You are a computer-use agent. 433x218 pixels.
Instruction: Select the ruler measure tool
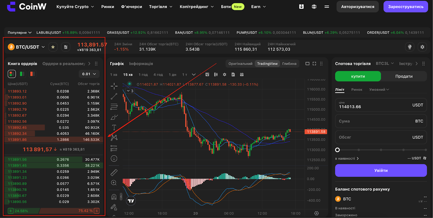[x=114, y=172]
